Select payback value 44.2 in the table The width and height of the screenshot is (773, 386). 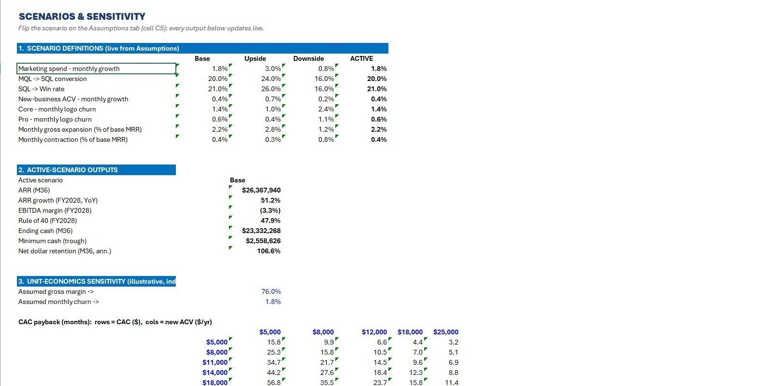pyautogui.click(x=274, y=372)
